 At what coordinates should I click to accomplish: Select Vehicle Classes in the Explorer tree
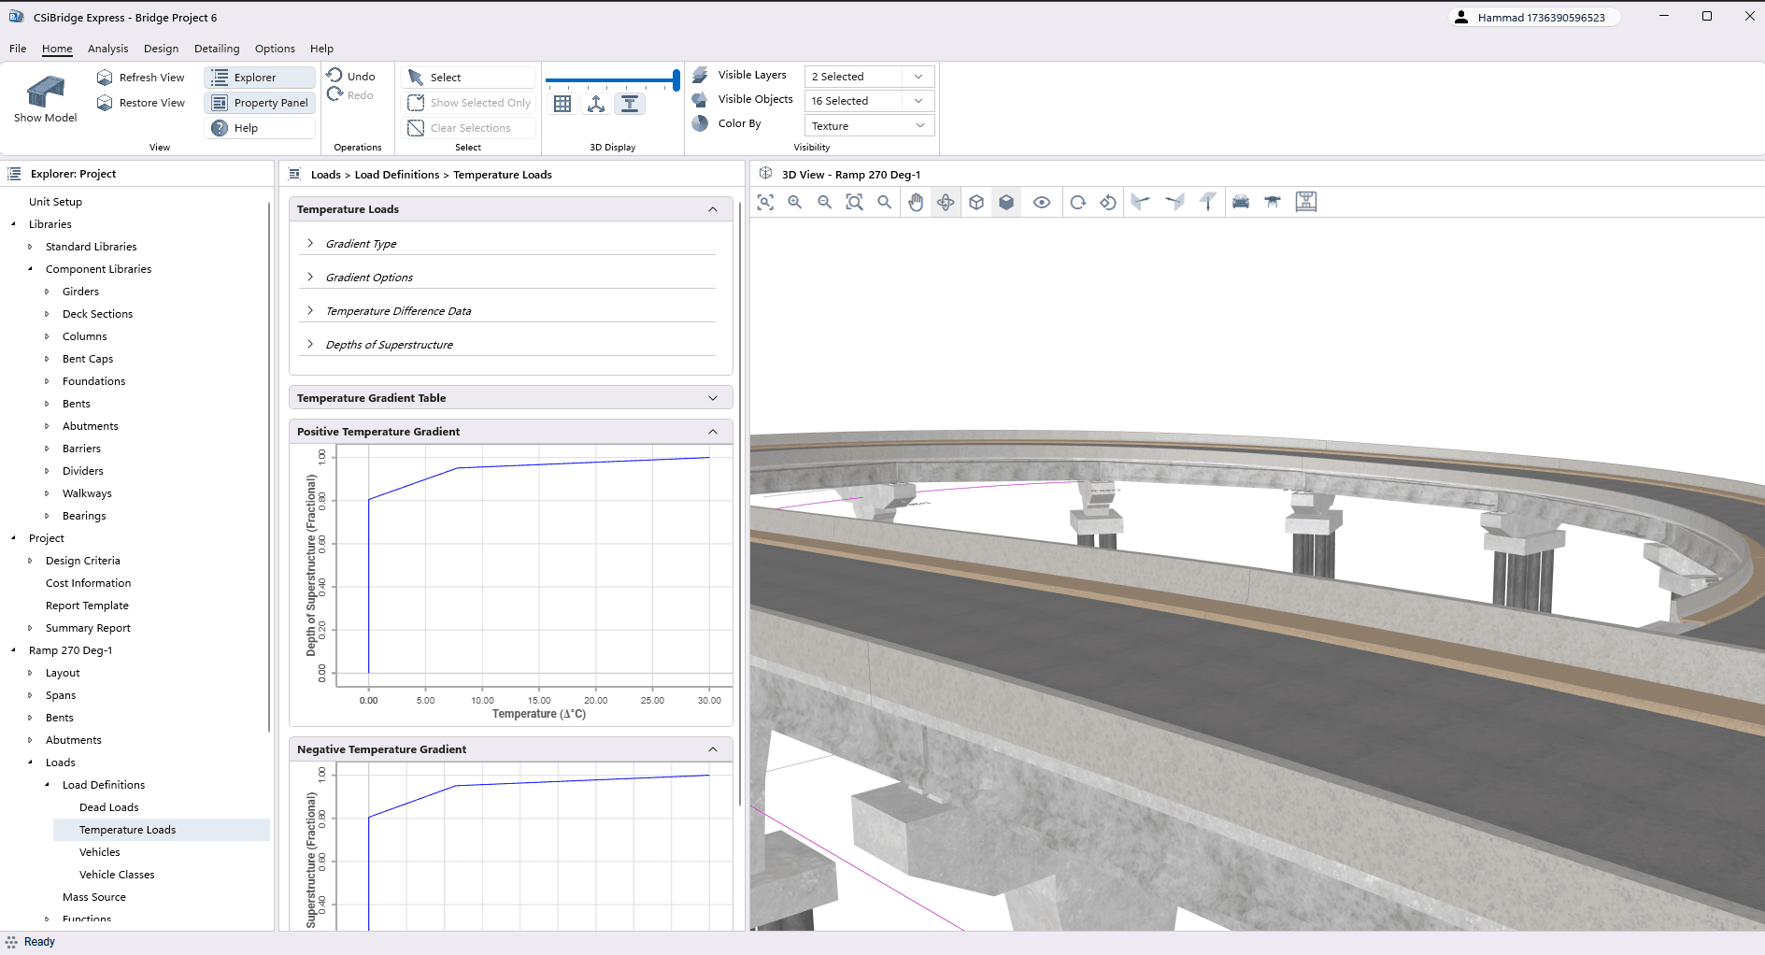117,875
